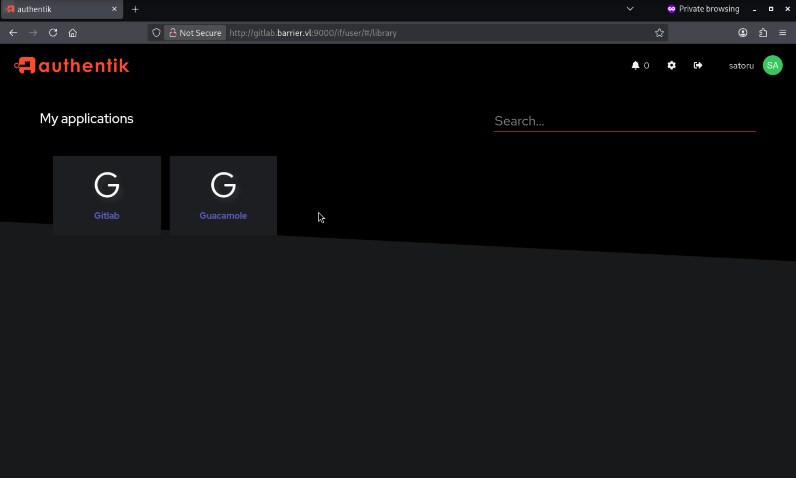Open user settings via the gear icon
Viewport: 796px width, 478px height.
coord(671,65)
